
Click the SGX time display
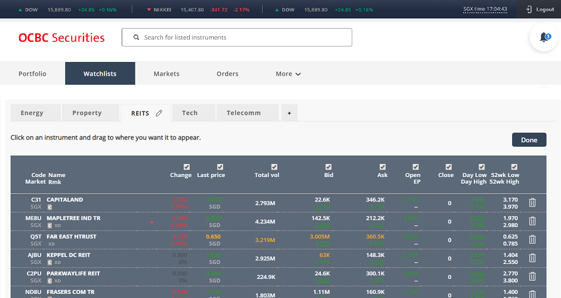coord(485,10)
